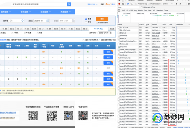Select the favicon.ico request row
The height and width of the screenshot is (128, 190).
pyautogui.click(x=153, y=44)
